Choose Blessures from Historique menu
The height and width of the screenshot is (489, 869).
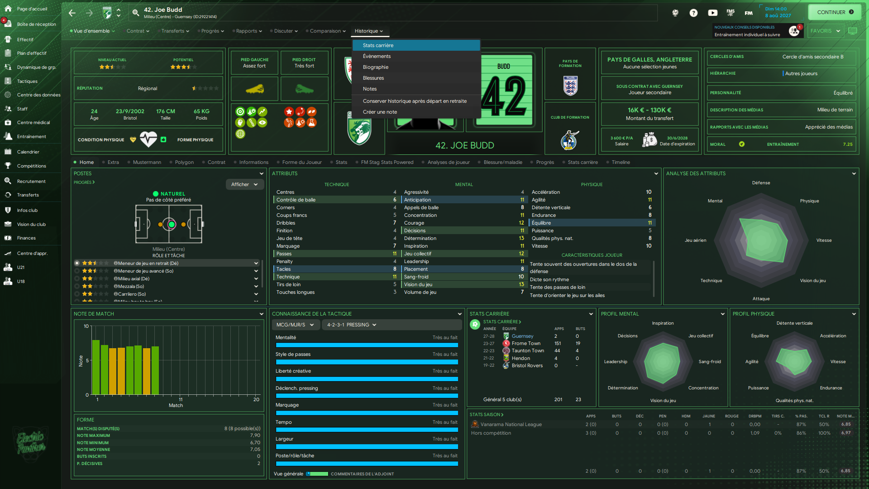click(x=373, y=78)
